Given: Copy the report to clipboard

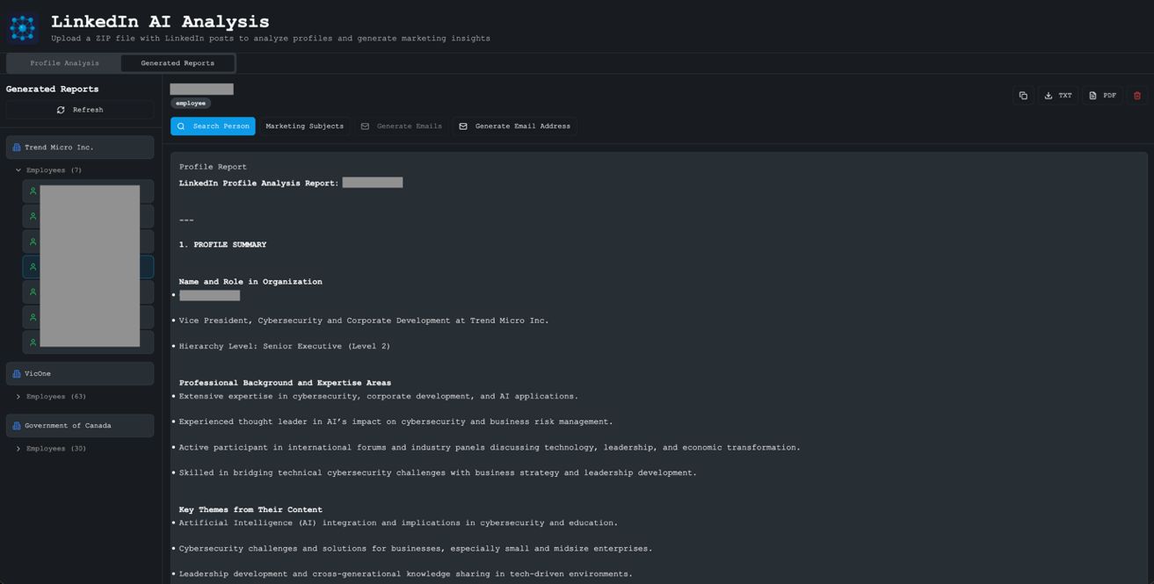Looking at the screenshot, I should click(1023, 96).
